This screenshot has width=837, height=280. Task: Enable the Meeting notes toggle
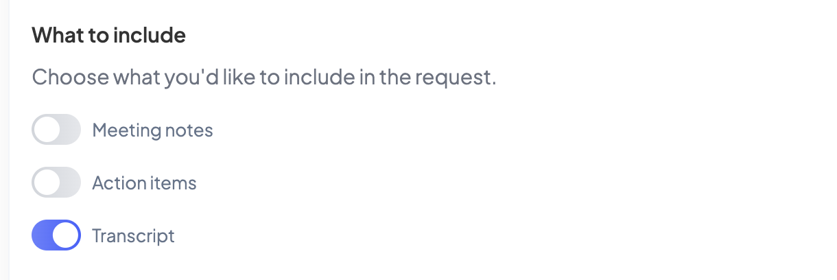pyautogui.click(x=56, y=130)
